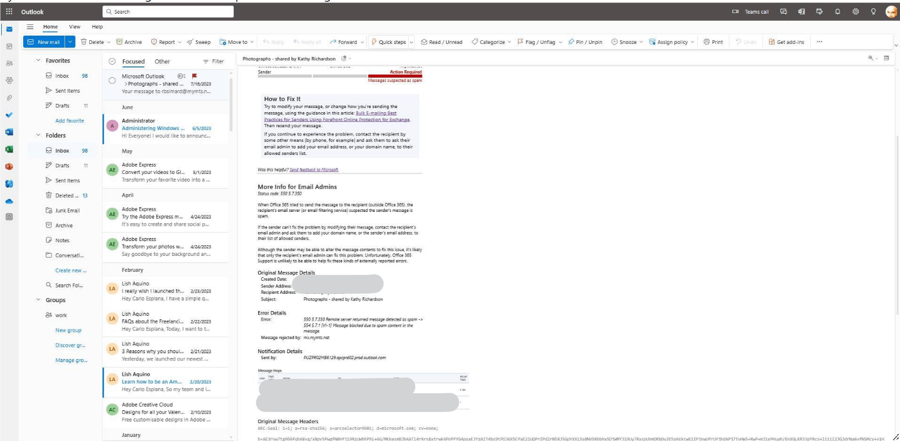The width and height of the screenshot is (900, 447).
Task: Open the notifications bell
Action: coord(837,12)
